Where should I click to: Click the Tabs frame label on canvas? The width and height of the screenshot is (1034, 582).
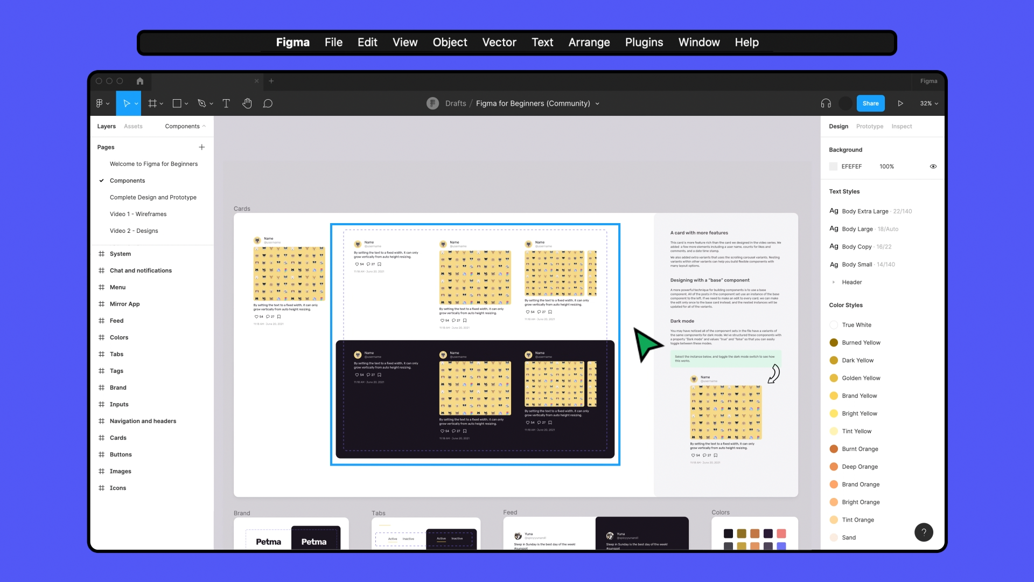pos(378,513)
